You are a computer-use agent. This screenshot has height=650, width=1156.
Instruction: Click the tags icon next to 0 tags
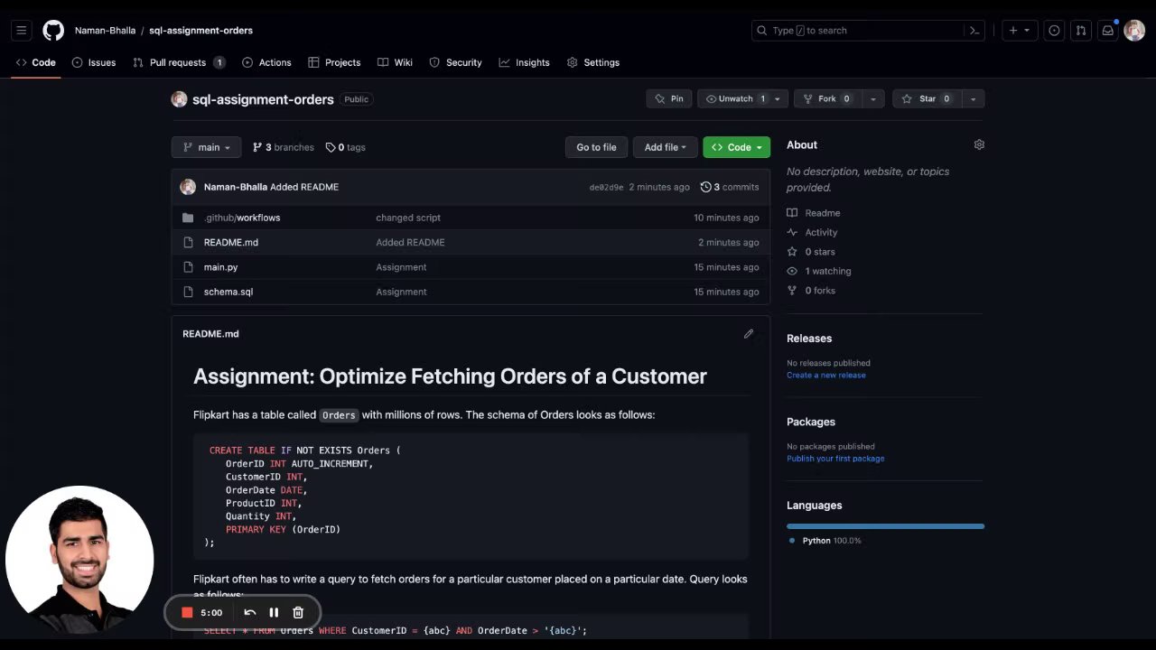(331, 147)
